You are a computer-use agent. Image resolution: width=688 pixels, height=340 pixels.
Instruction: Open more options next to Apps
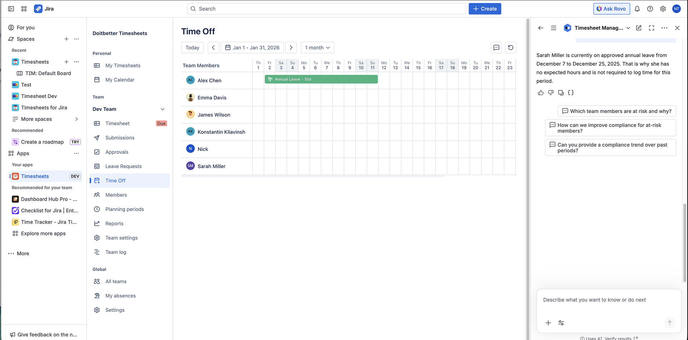point(76,153)
